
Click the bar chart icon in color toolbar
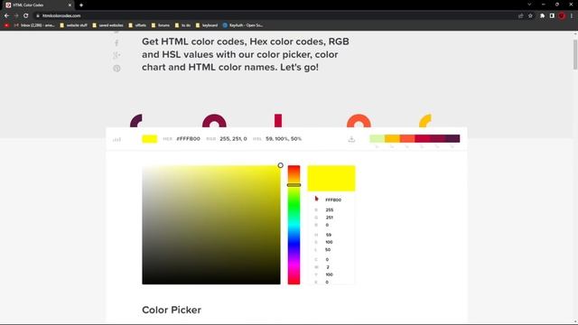pyautogui.click(x=117, y=139)
